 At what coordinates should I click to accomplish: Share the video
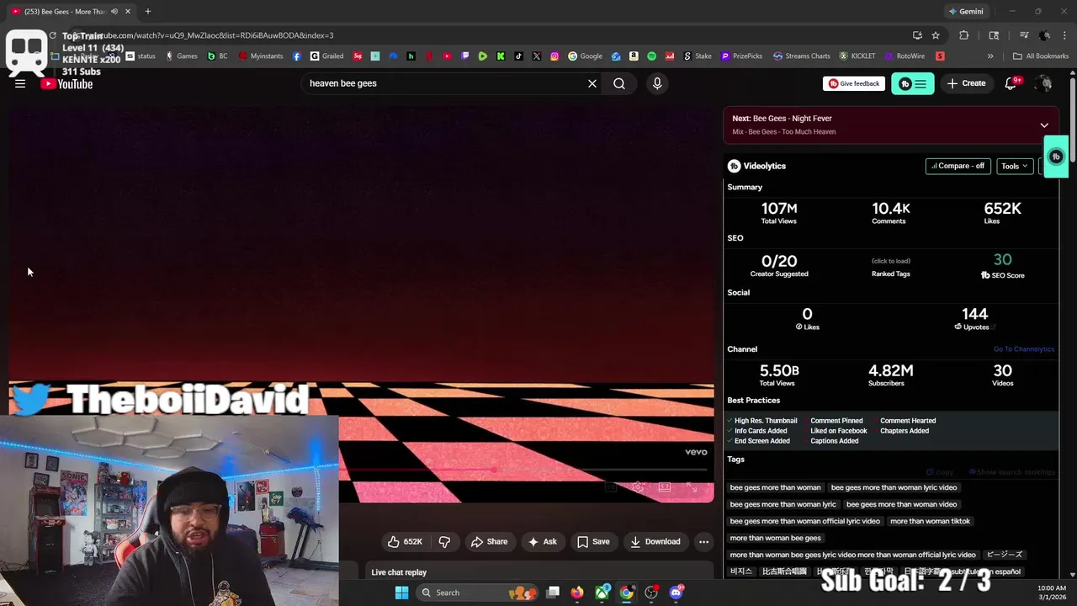pyautogui.click(x=489, y=542)
